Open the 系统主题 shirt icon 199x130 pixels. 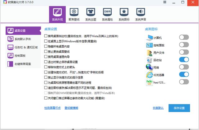pyautogui.click(x=91, y=12)
